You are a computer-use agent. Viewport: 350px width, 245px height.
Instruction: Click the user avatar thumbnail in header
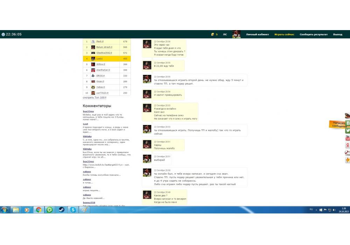tap(236, 34)
